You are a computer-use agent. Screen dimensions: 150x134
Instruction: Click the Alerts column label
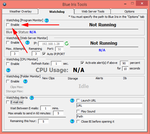[99, 78]
